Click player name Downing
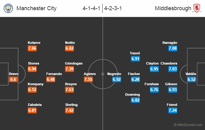This screenshot has width=205, height=130. click(x=133, y=94)
